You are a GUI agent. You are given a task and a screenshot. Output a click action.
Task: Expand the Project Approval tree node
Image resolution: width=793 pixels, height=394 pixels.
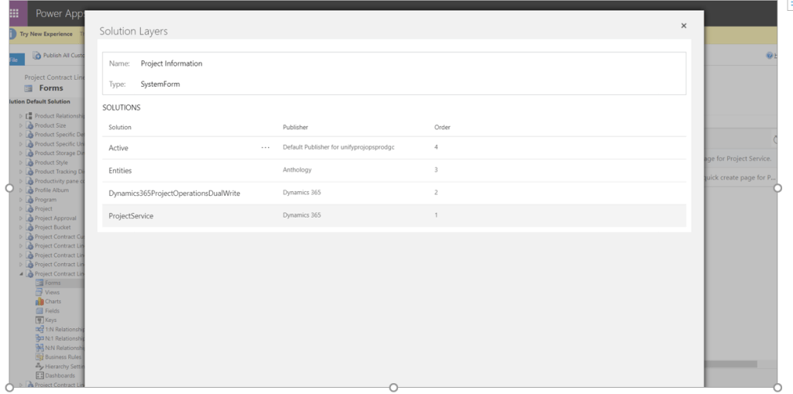pos(22,218)
